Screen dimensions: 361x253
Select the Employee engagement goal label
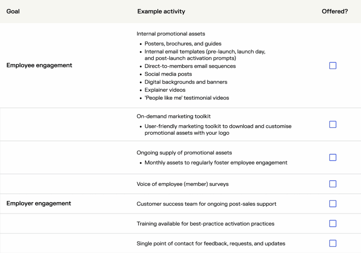pos(39,65)
